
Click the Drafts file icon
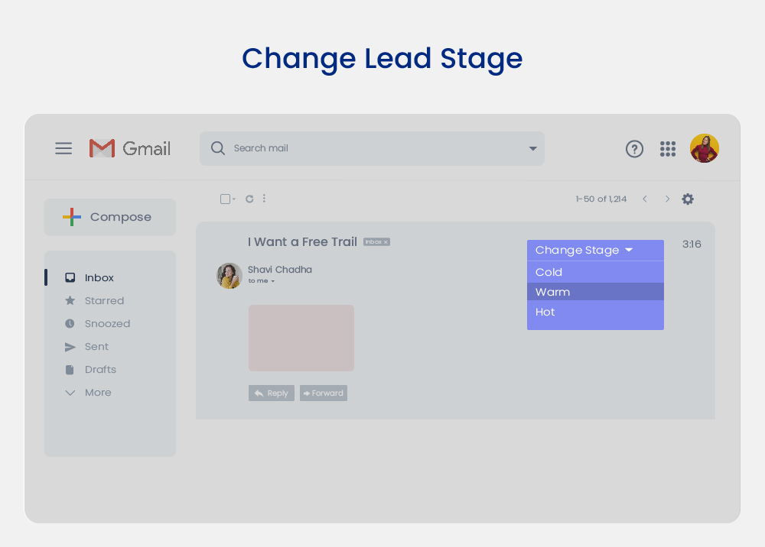coord(70,370)
